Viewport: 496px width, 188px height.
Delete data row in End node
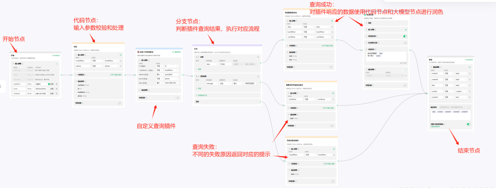pyautogui.click(x=469, y=86)
